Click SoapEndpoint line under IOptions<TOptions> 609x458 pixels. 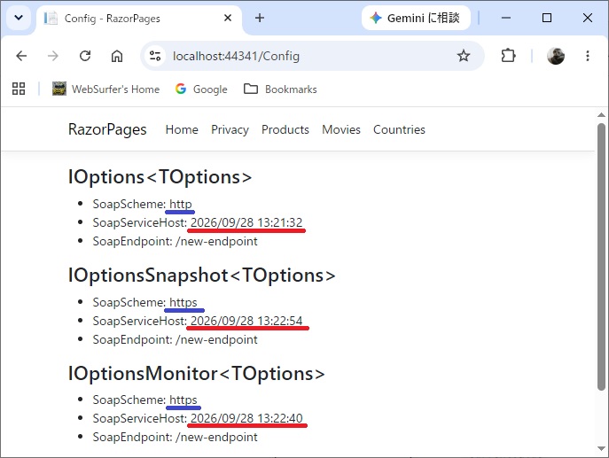pos(175,242)
